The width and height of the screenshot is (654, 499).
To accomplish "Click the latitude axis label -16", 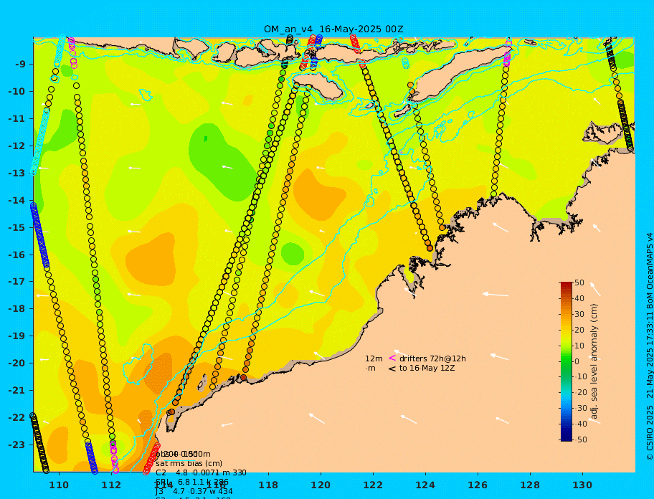I will click(17, 255).
